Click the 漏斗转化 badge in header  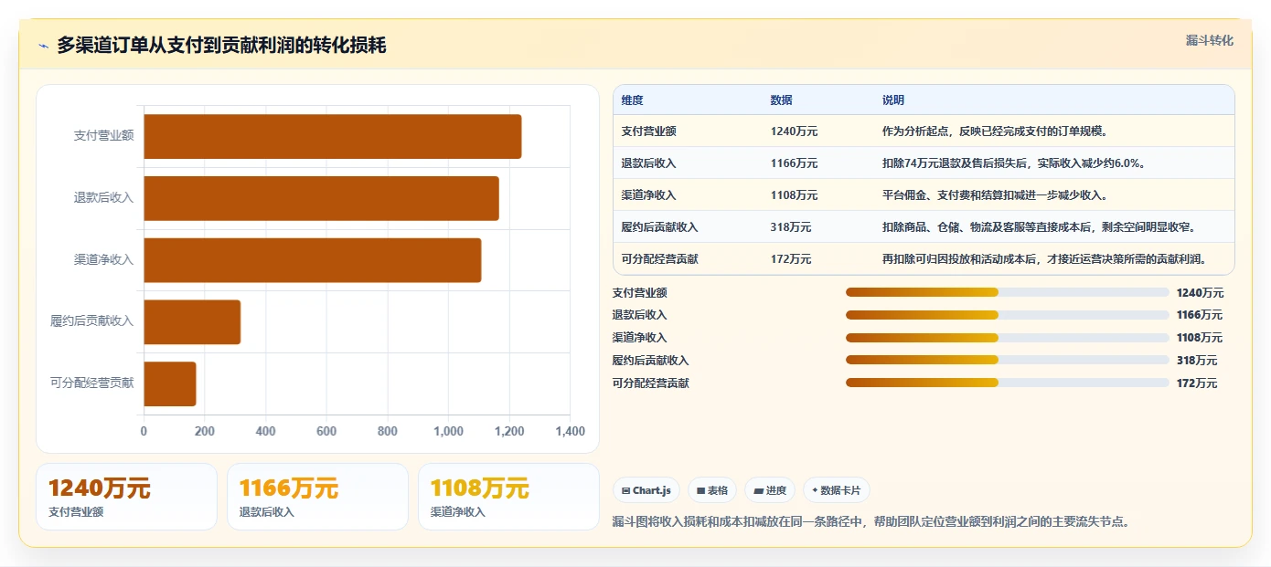click(x=1210, y=40)
